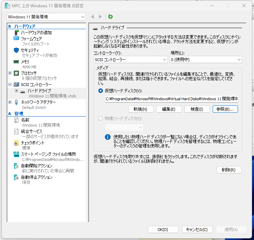Click the back navigation arrow
Image resolution: width=254 pixels, height=240 pixels.
(x=92, y=17)
